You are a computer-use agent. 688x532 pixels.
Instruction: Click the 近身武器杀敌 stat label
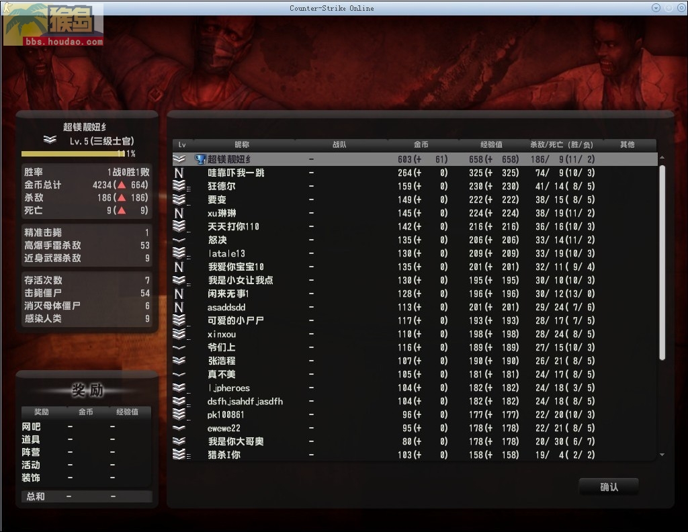click(52, 258)
